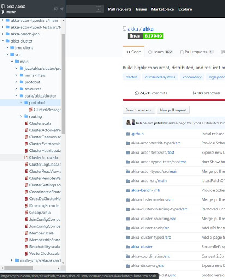Open the 118 branches link
Image resolution: width=225 pixels, height=279 pixels.
coord(206,93)
